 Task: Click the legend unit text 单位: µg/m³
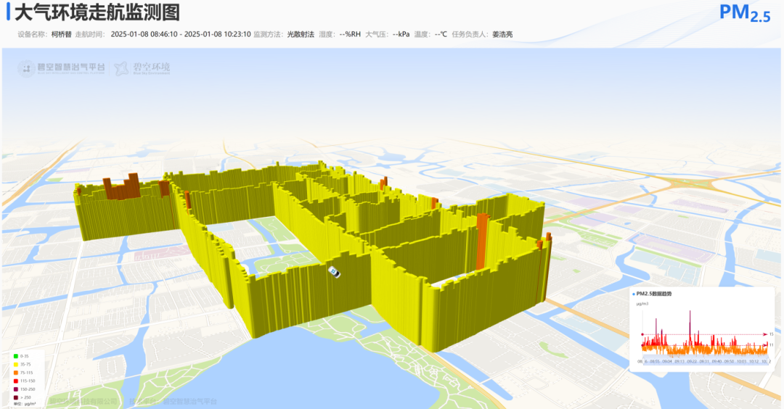(x=25, y=403)
